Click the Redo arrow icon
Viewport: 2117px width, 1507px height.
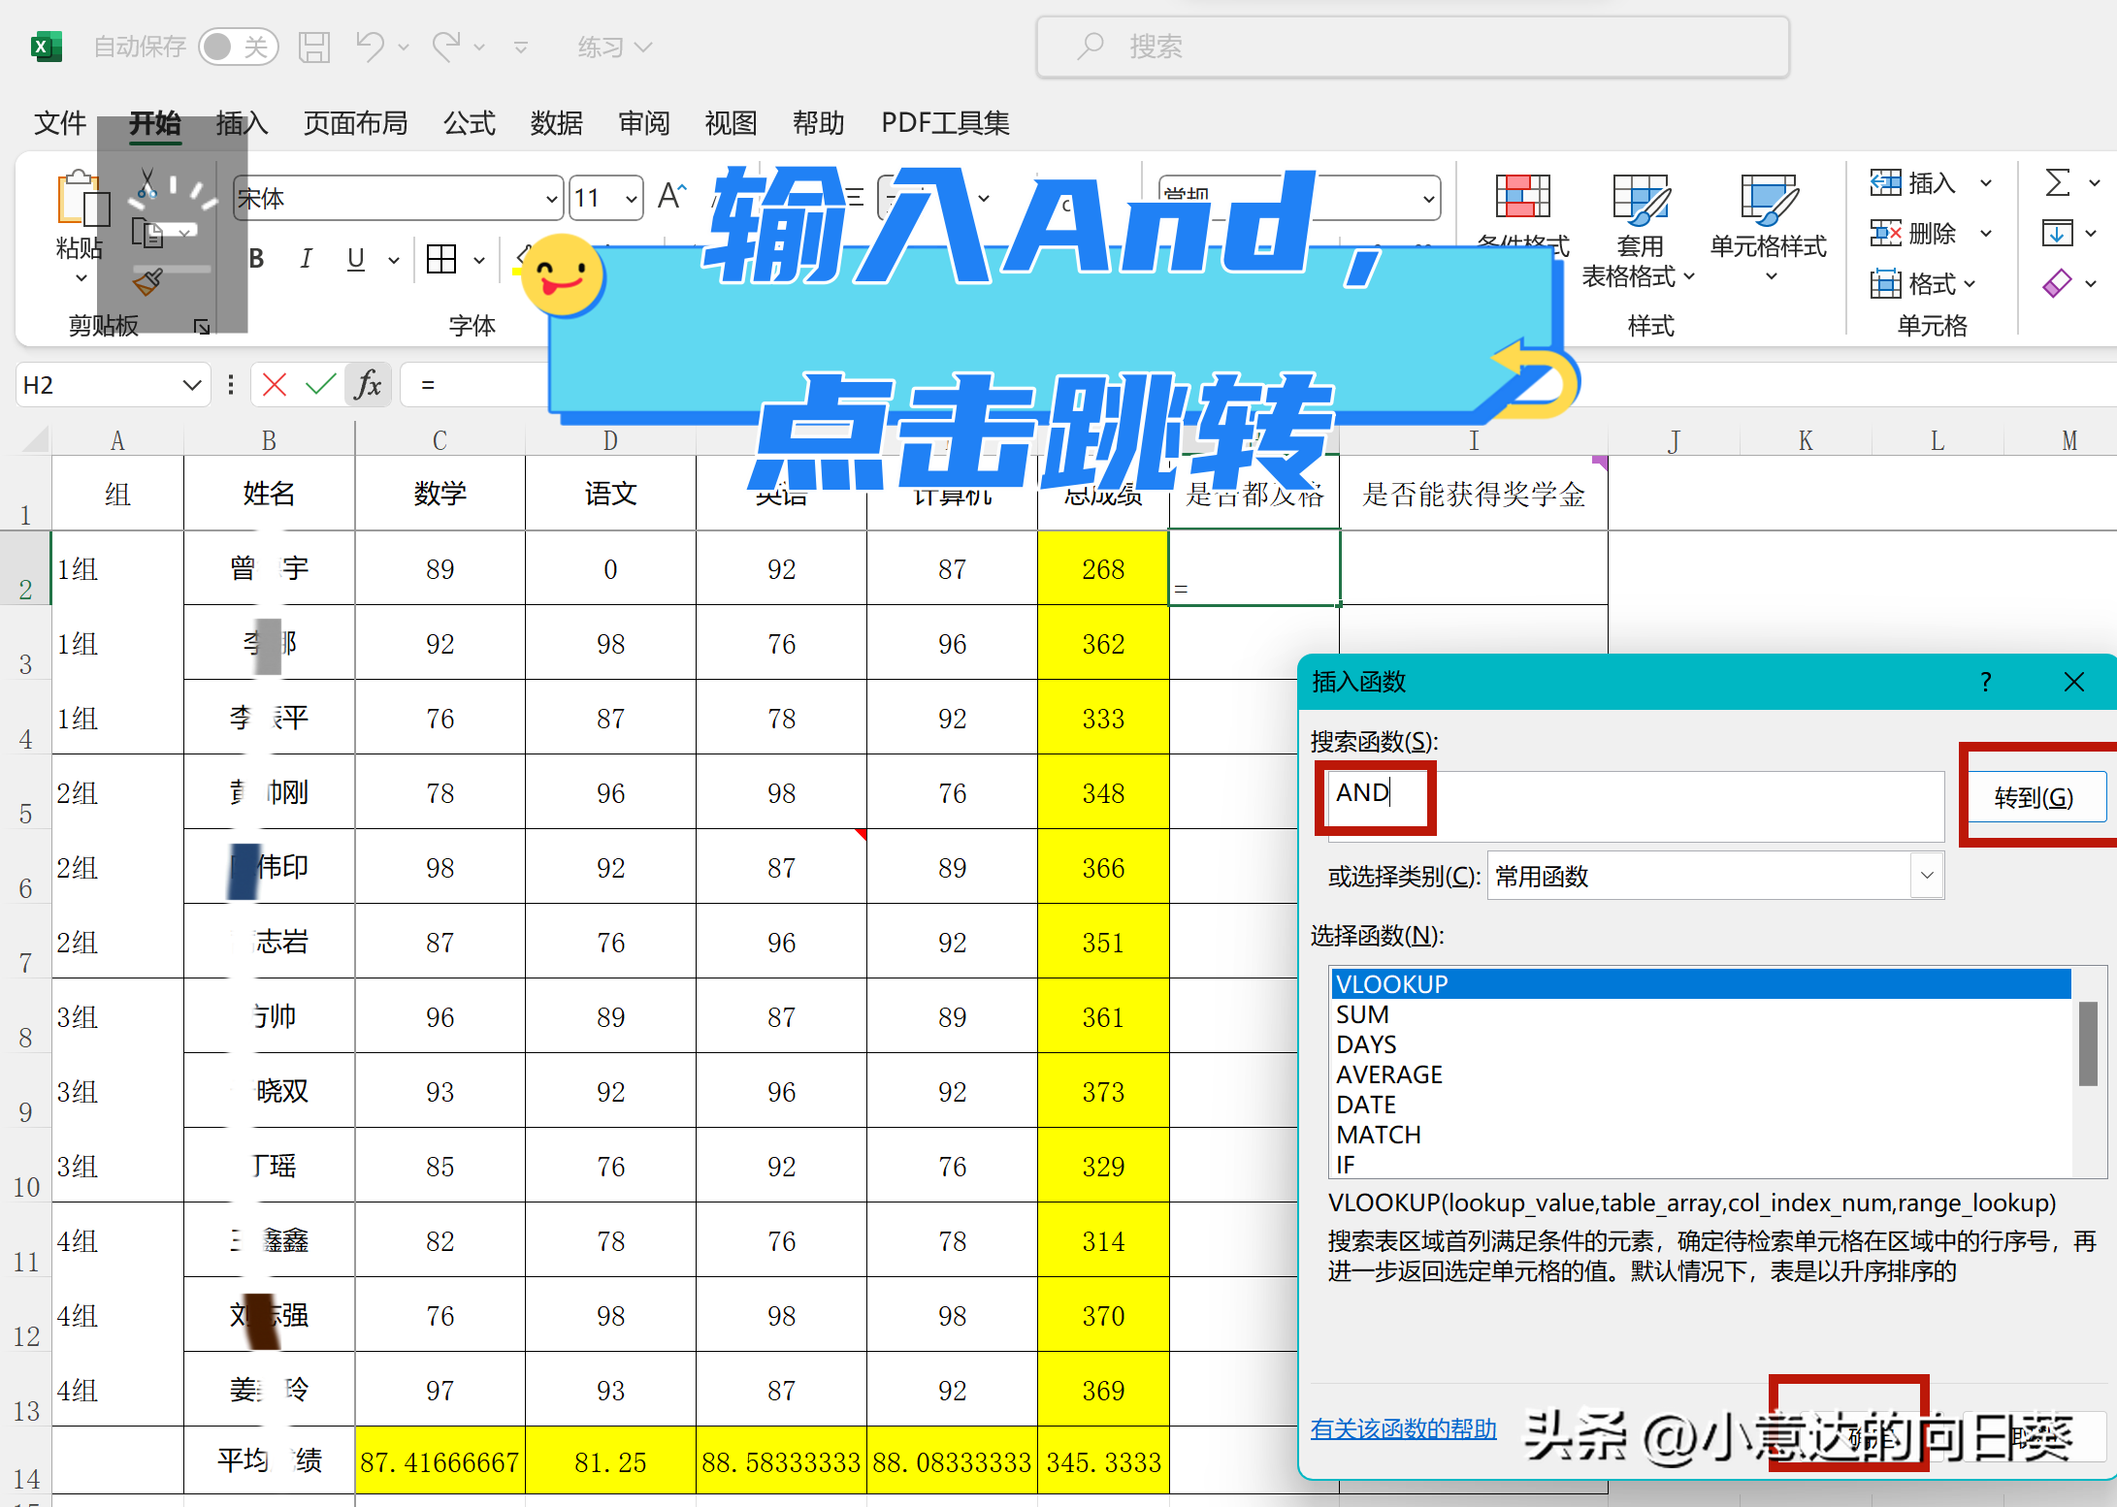click(446, 47)
